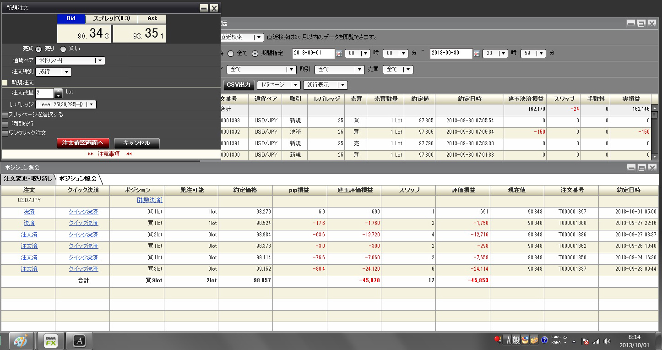Select the 売り (sell) radio button
The height and width of the screenshot is (350, 662).
pyautogui.click(x=38, y=49)
